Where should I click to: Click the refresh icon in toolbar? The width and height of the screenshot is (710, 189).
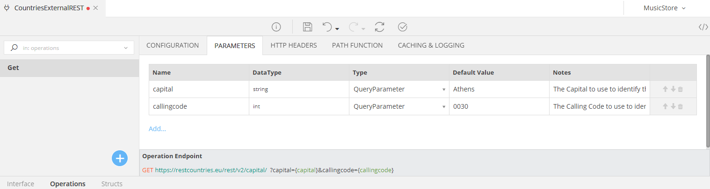point(379,27)
